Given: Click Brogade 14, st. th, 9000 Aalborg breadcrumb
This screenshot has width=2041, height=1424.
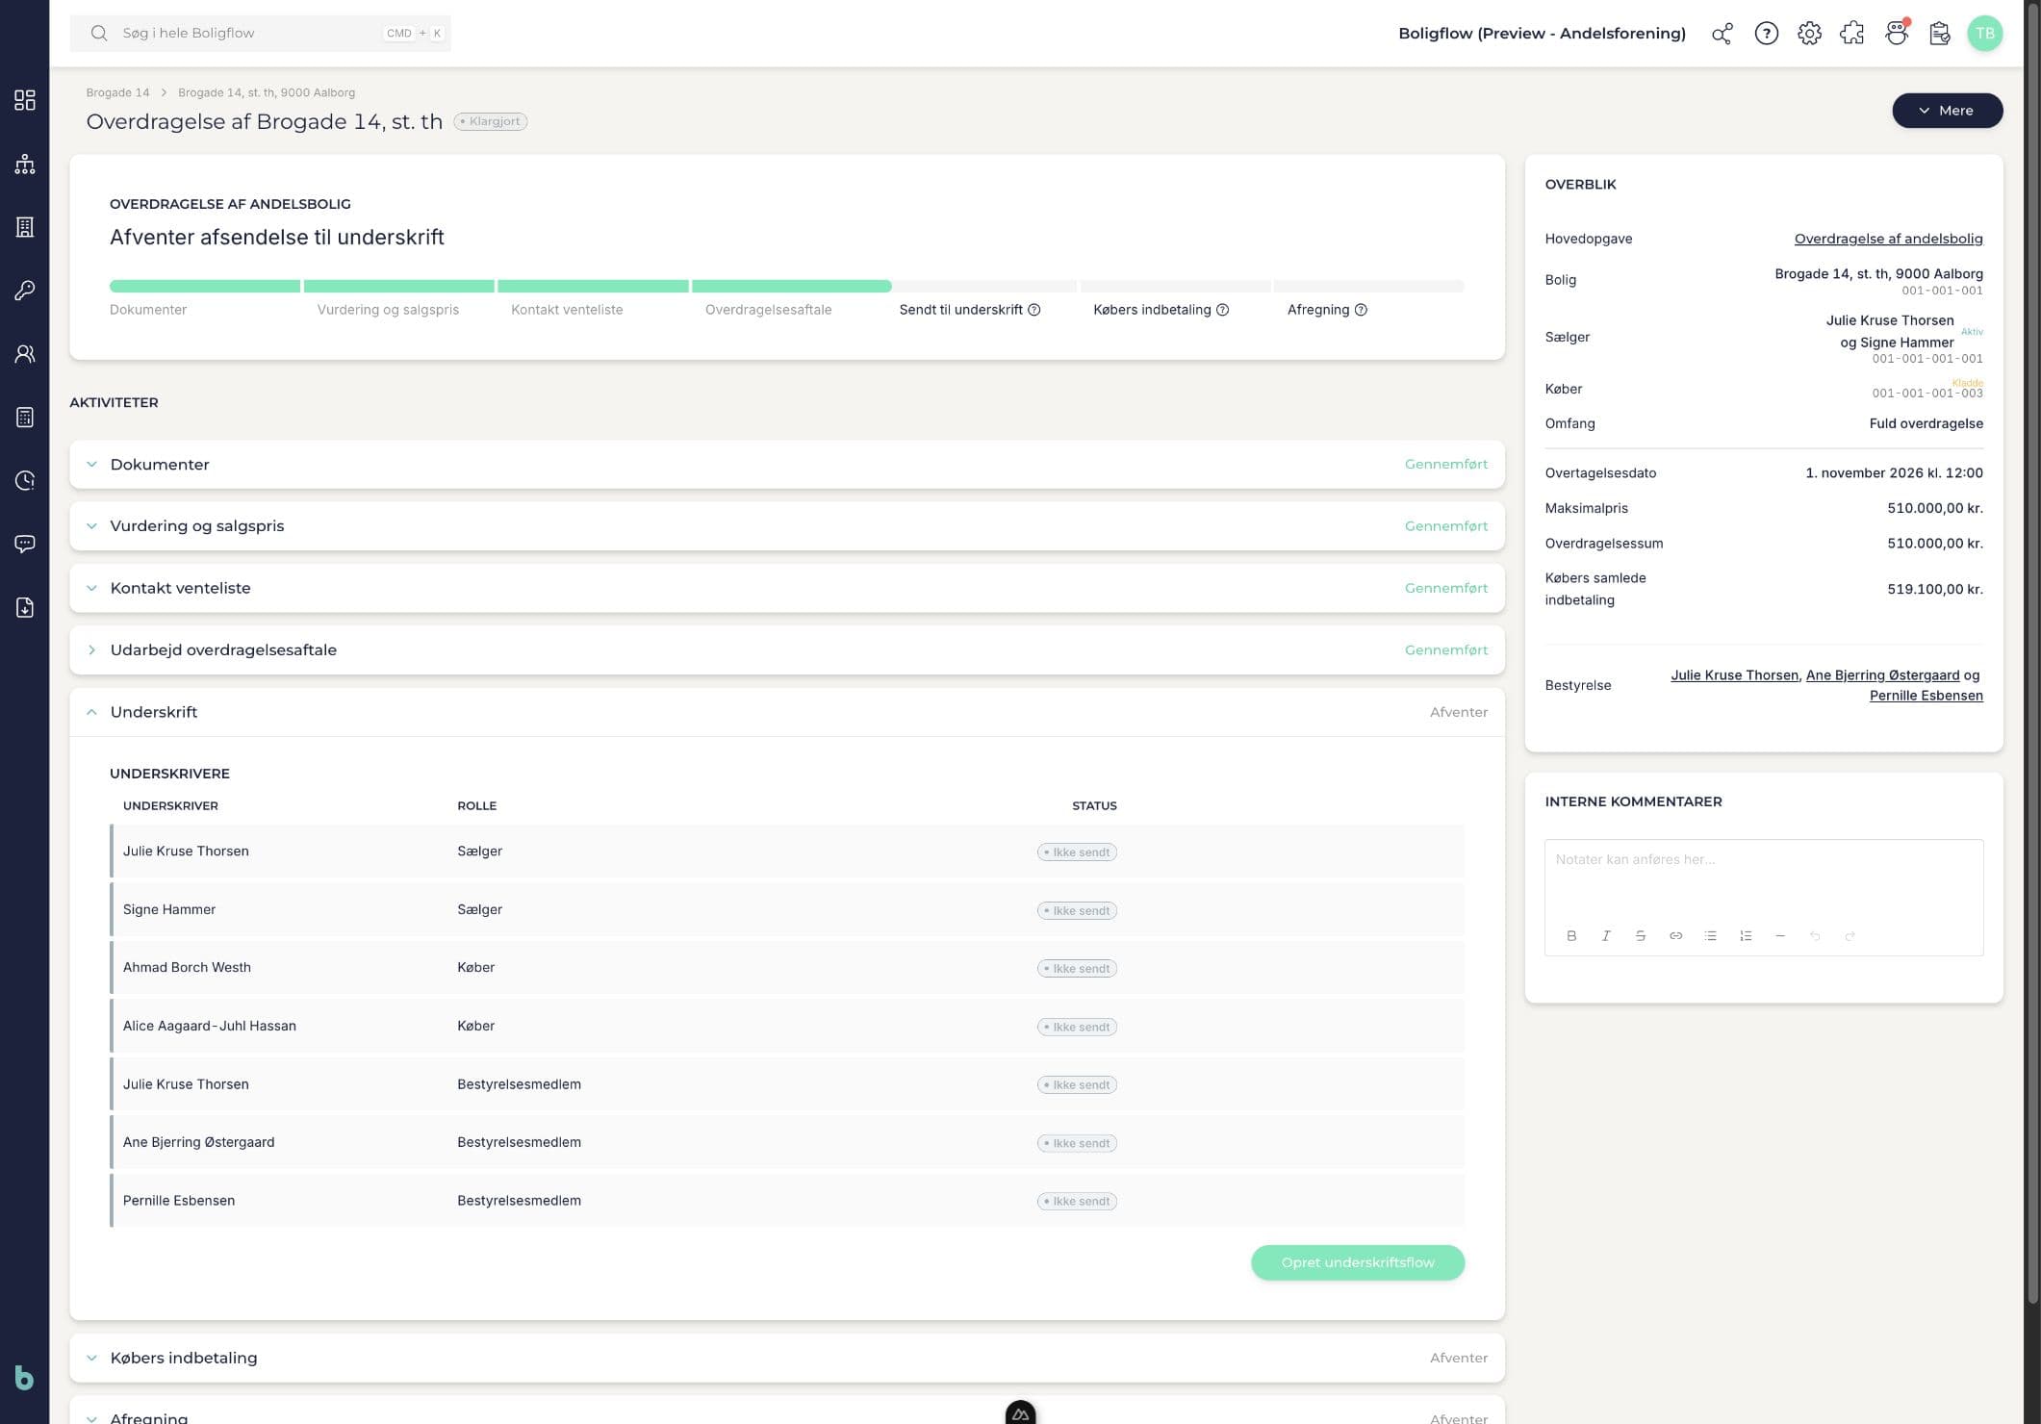Looking at the screenshot, I should coord(267,93).
